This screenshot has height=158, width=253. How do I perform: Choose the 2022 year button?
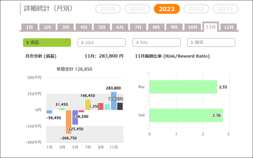pos(196,9)
